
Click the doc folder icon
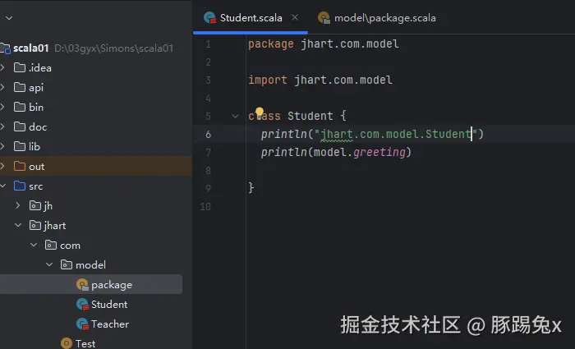(x=20, y=126)
